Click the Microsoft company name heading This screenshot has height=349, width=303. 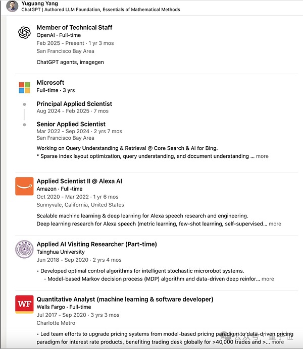point(50,82)
